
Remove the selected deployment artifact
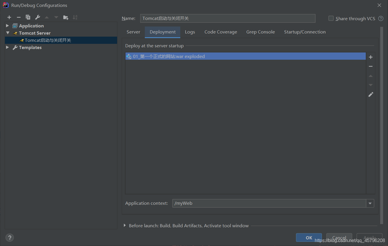(371, 66)
